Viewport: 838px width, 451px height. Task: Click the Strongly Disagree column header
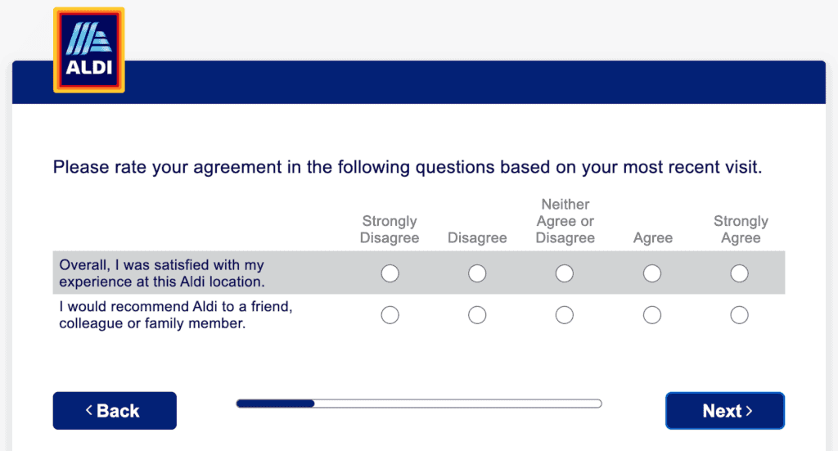tap(390, 230)
